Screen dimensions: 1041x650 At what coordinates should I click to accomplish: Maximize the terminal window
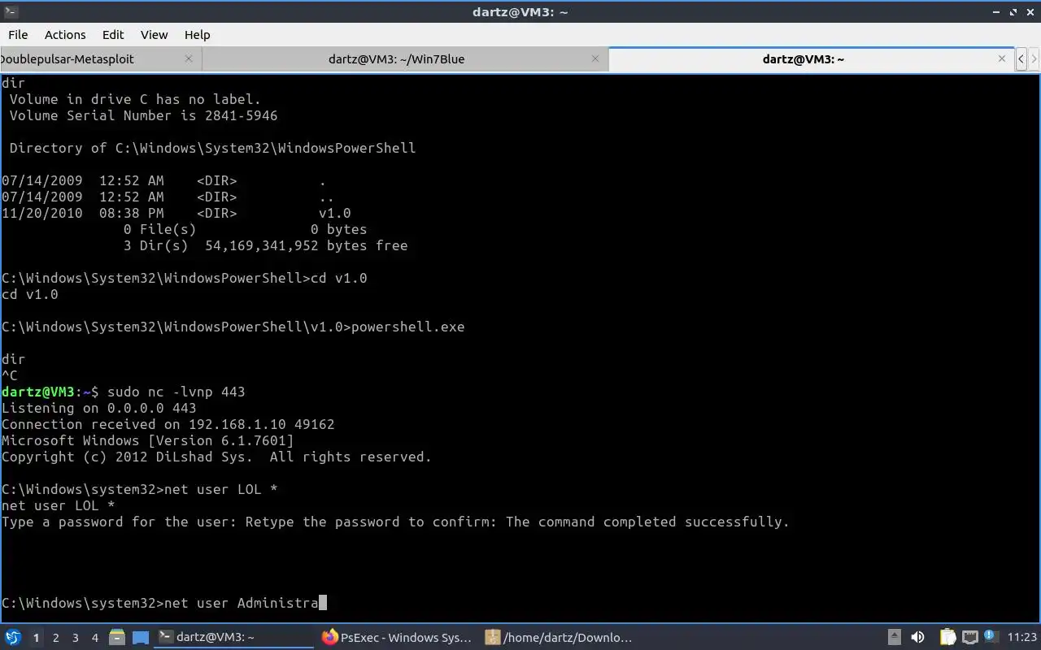tap(1013, 12)
